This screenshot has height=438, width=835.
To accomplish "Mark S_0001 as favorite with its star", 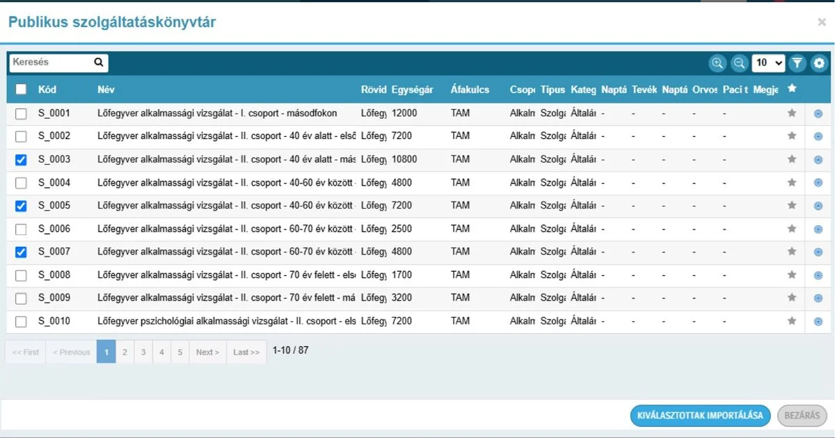I will tap(791, 113).
